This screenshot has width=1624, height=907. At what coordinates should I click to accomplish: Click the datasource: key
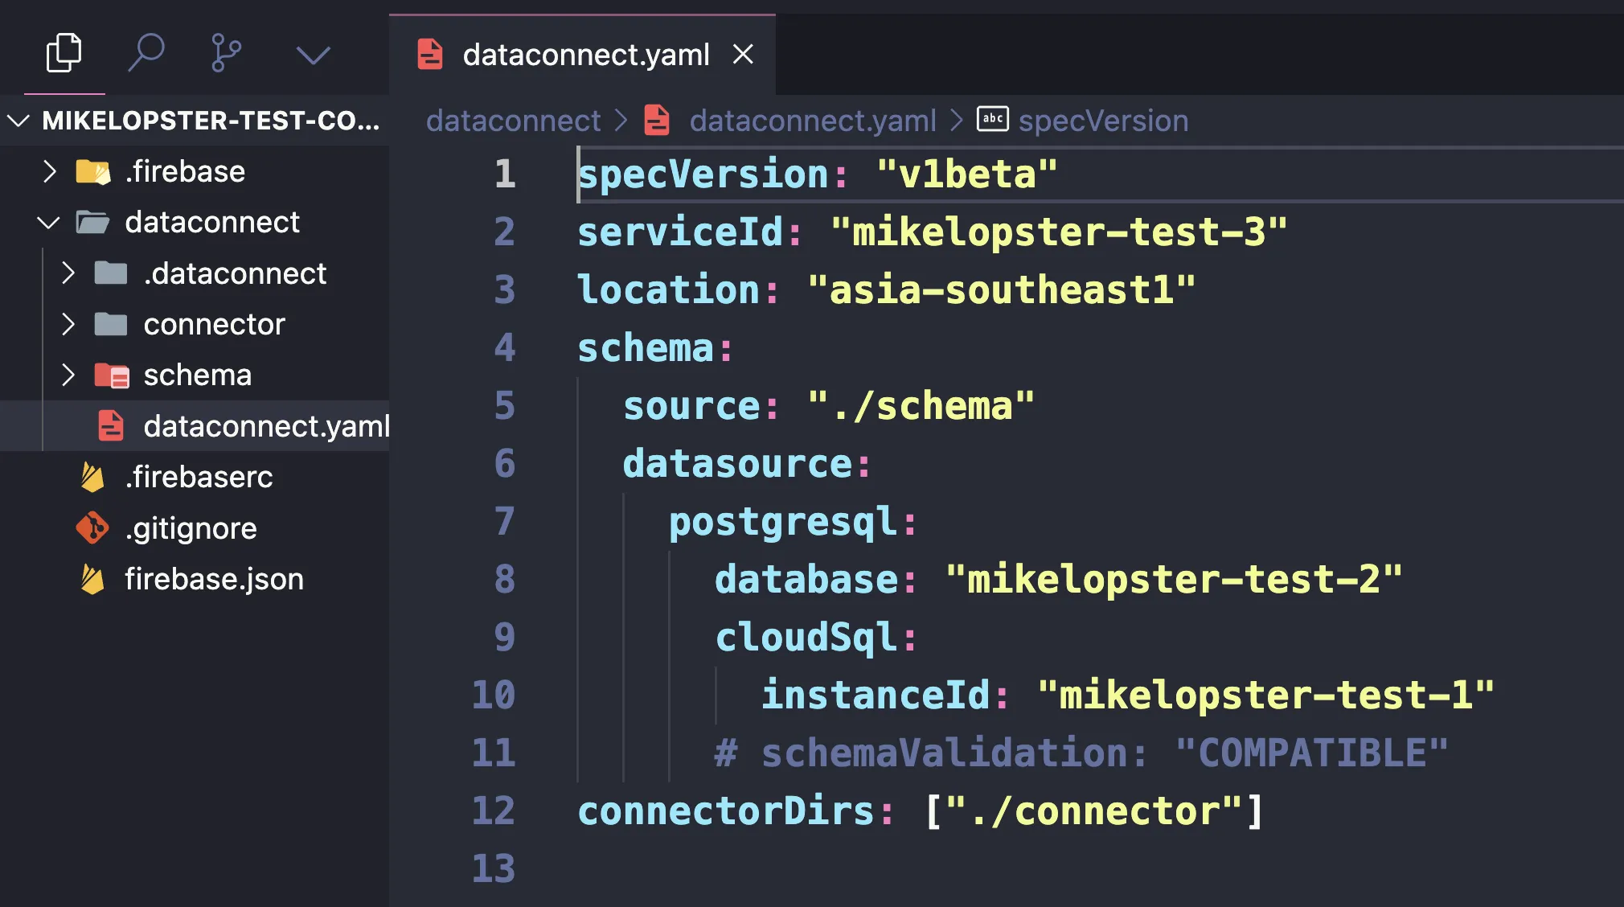(x=747, y=463)
